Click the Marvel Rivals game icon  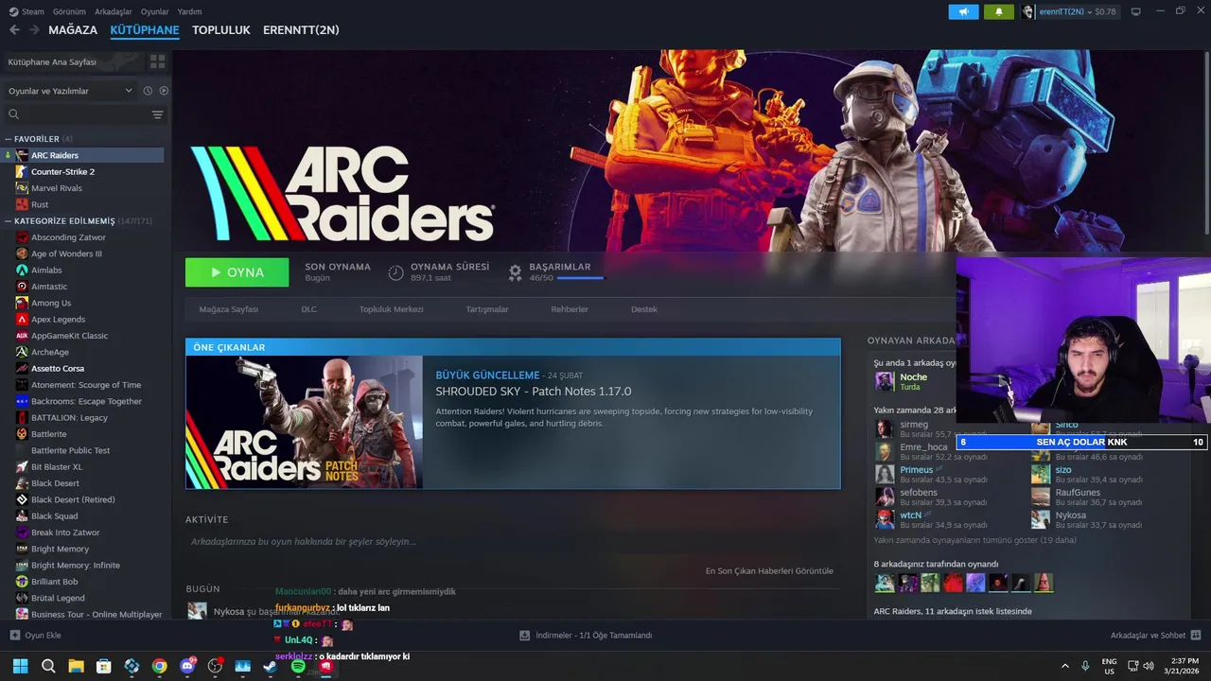tap(22, 188)
